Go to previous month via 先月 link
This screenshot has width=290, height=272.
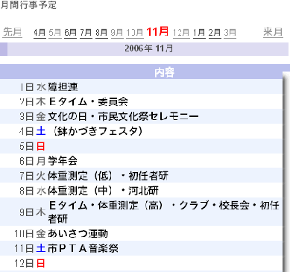click(x=13, y=32)
